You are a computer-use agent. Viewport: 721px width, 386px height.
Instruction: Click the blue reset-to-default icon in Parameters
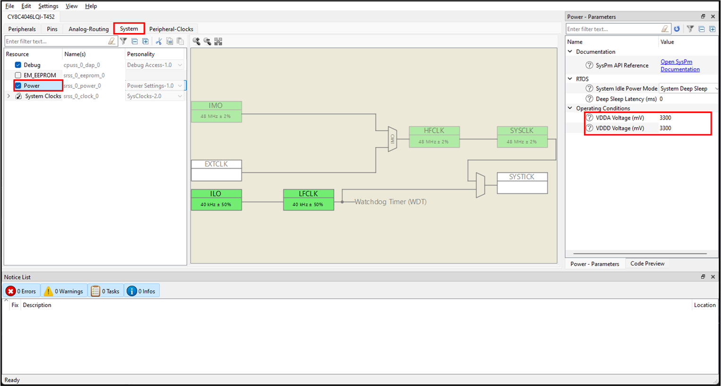[677, 29]
